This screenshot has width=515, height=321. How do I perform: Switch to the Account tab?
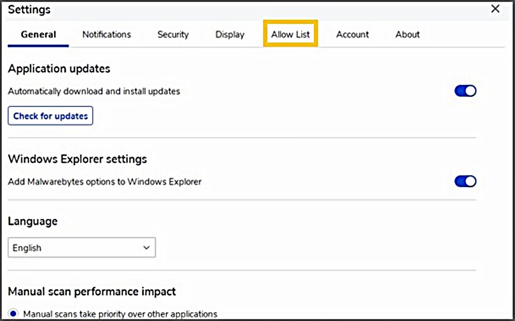coord(352,35)
